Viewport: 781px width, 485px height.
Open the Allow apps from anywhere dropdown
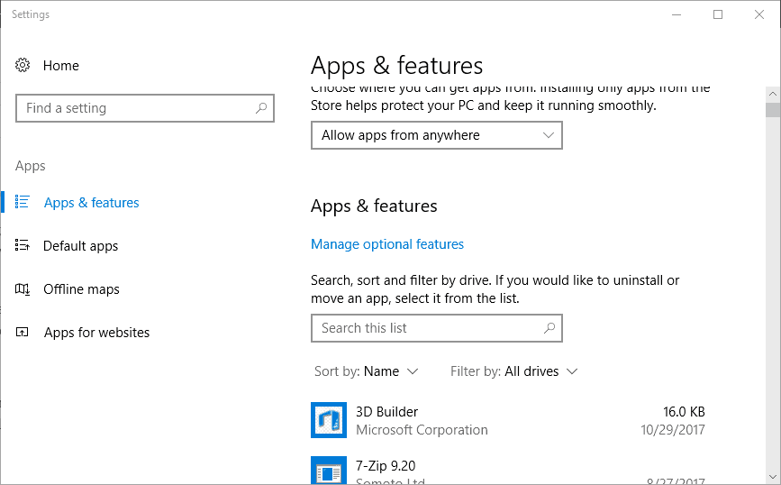point(437,135)
